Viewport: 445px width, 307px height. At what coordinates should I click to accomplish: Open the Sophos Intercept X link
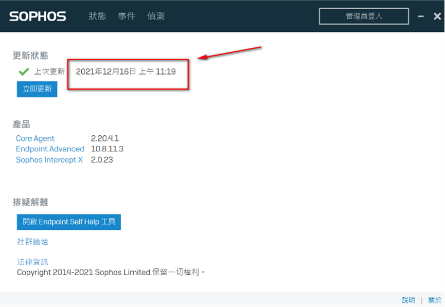pyautogui.click(x=49, y=160)
